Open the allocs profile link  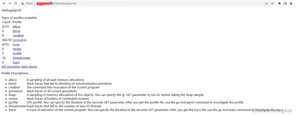pos(17,27)
